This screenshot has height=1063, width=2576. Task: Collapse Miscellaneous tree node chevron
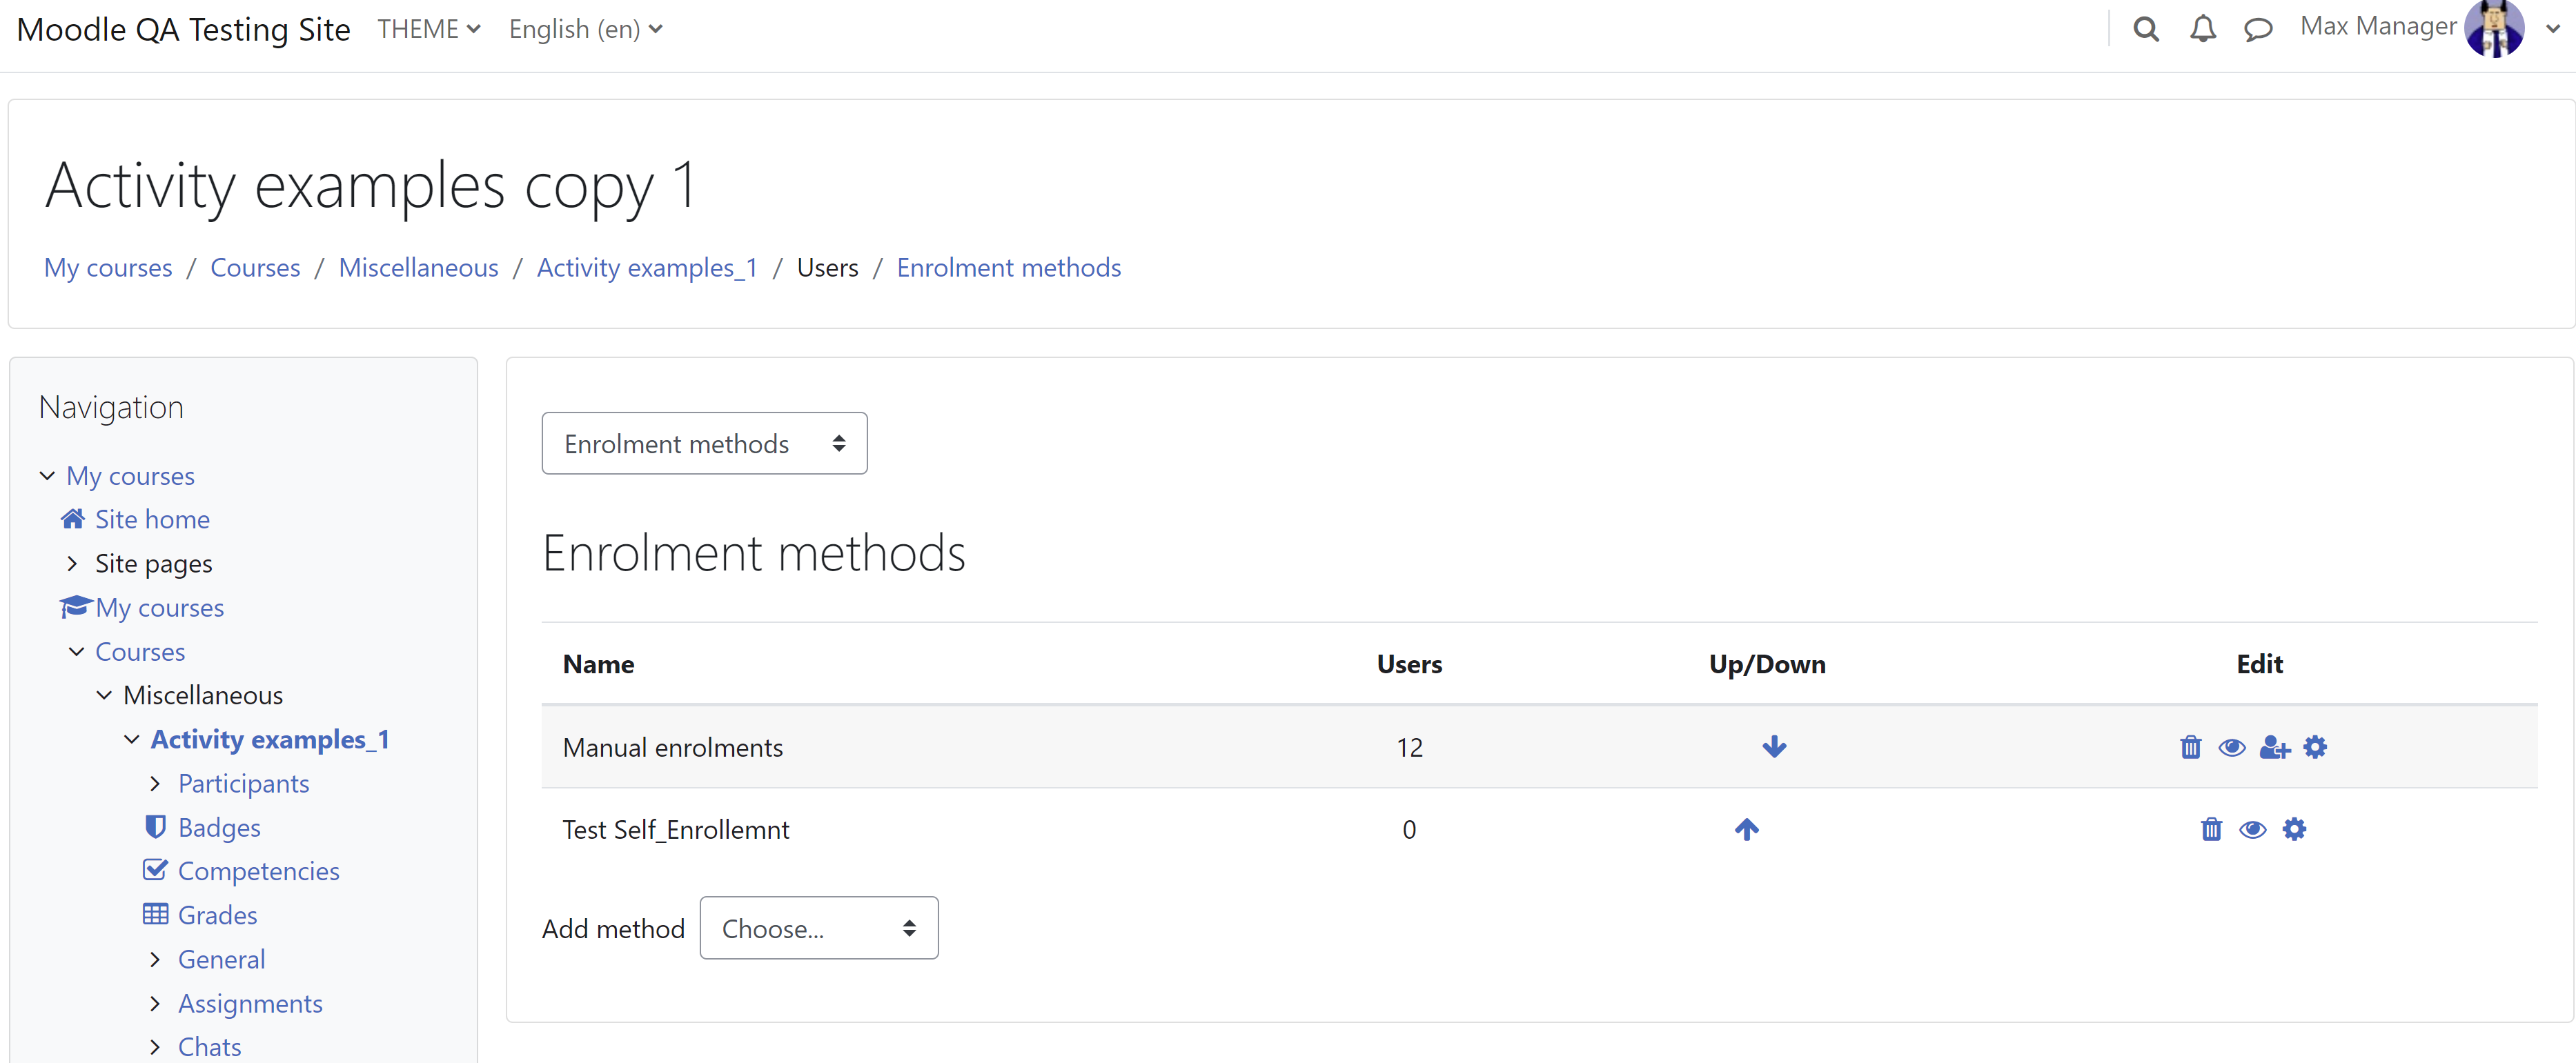104,695
